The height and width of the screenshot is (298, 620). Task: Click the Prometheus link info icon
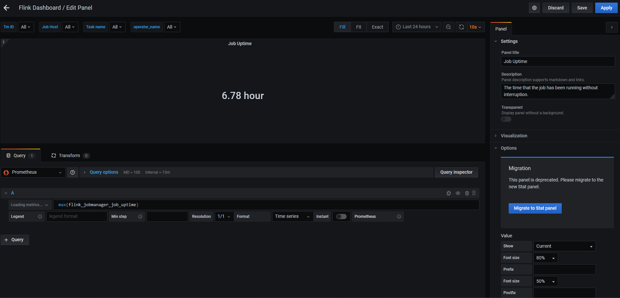pos(399,217)
